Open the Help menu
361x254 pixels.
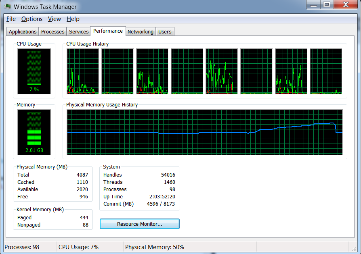coord(73,19)
